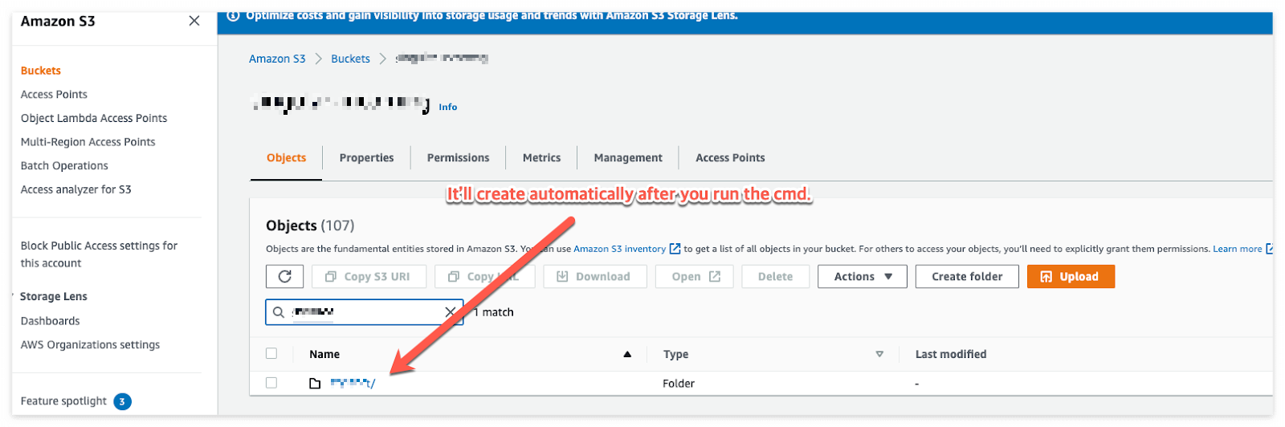Image resolution: width=1285 pixels, height=427 pixels.
Task: Open the Actions dropdown menu
Action: (x=863, y=276)
